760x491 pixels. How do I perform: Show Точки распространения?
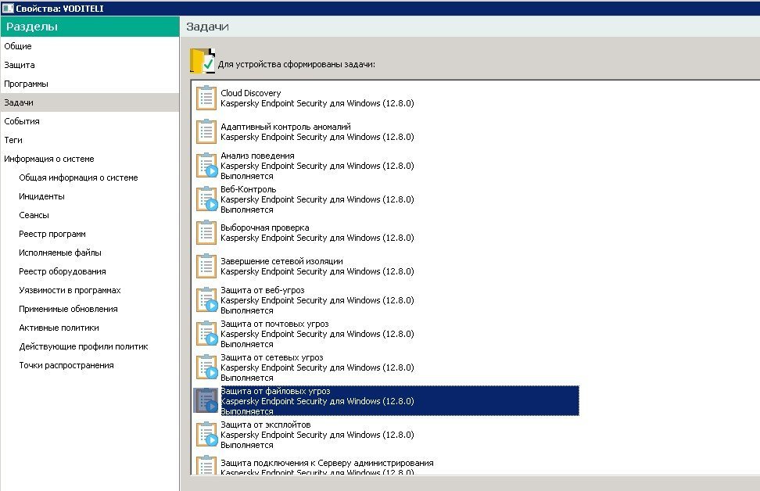[x=66, y=365]
